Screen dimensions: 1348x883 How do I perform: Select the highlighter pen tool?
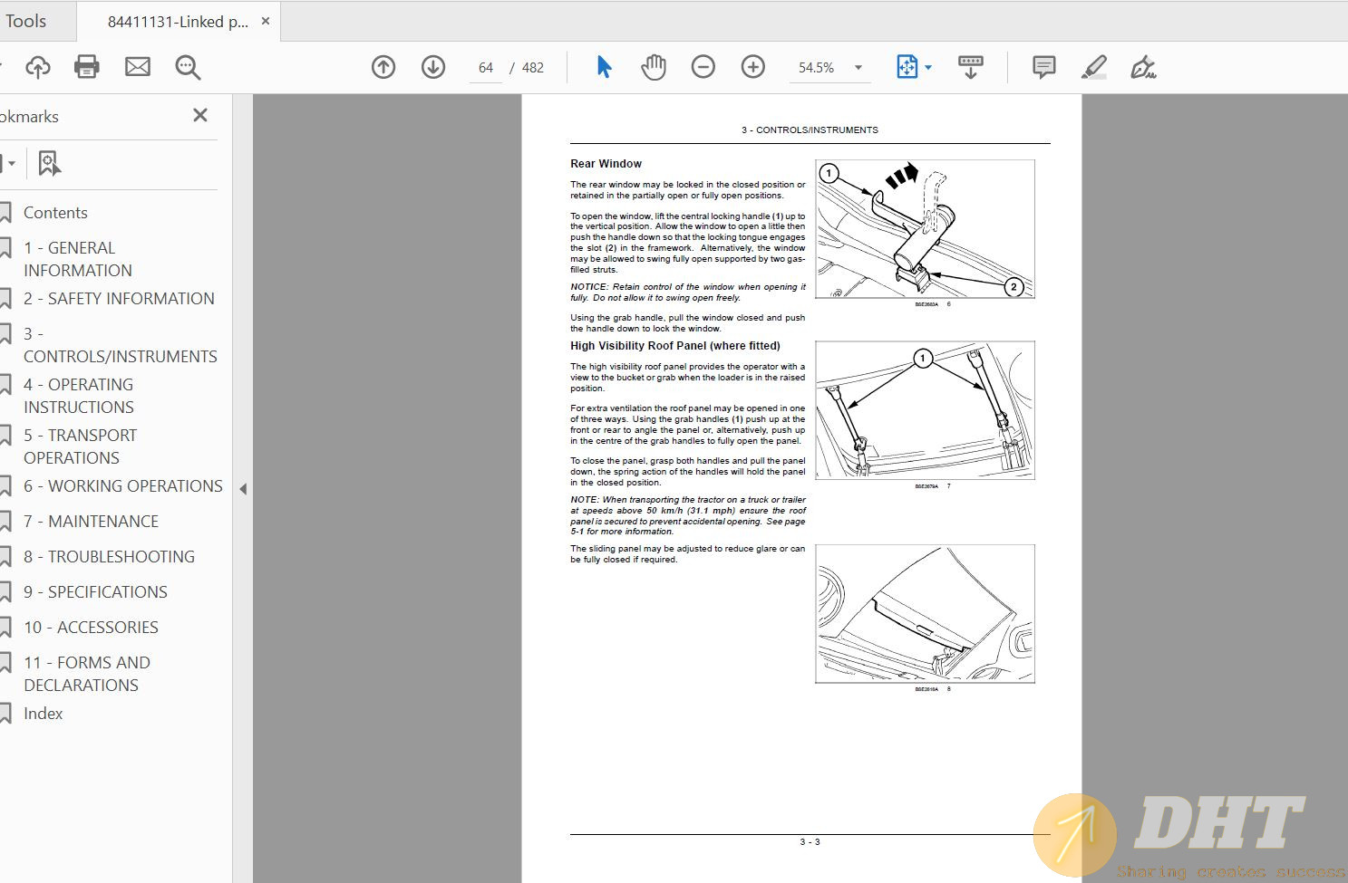point(1094,67)
